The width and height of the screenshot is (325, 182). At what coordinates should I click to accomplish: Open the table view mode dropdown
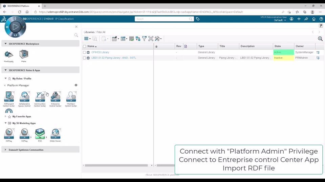(x=124, y=38)
